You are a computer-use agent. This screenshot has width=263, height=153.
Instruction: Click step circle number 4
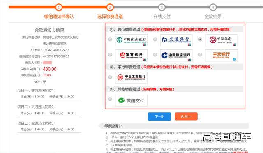[x=213, y=7]
